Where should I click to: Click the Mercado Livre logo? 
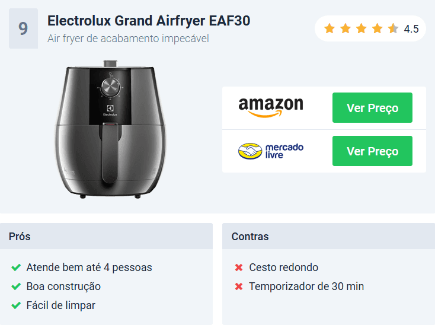[271, 151]
